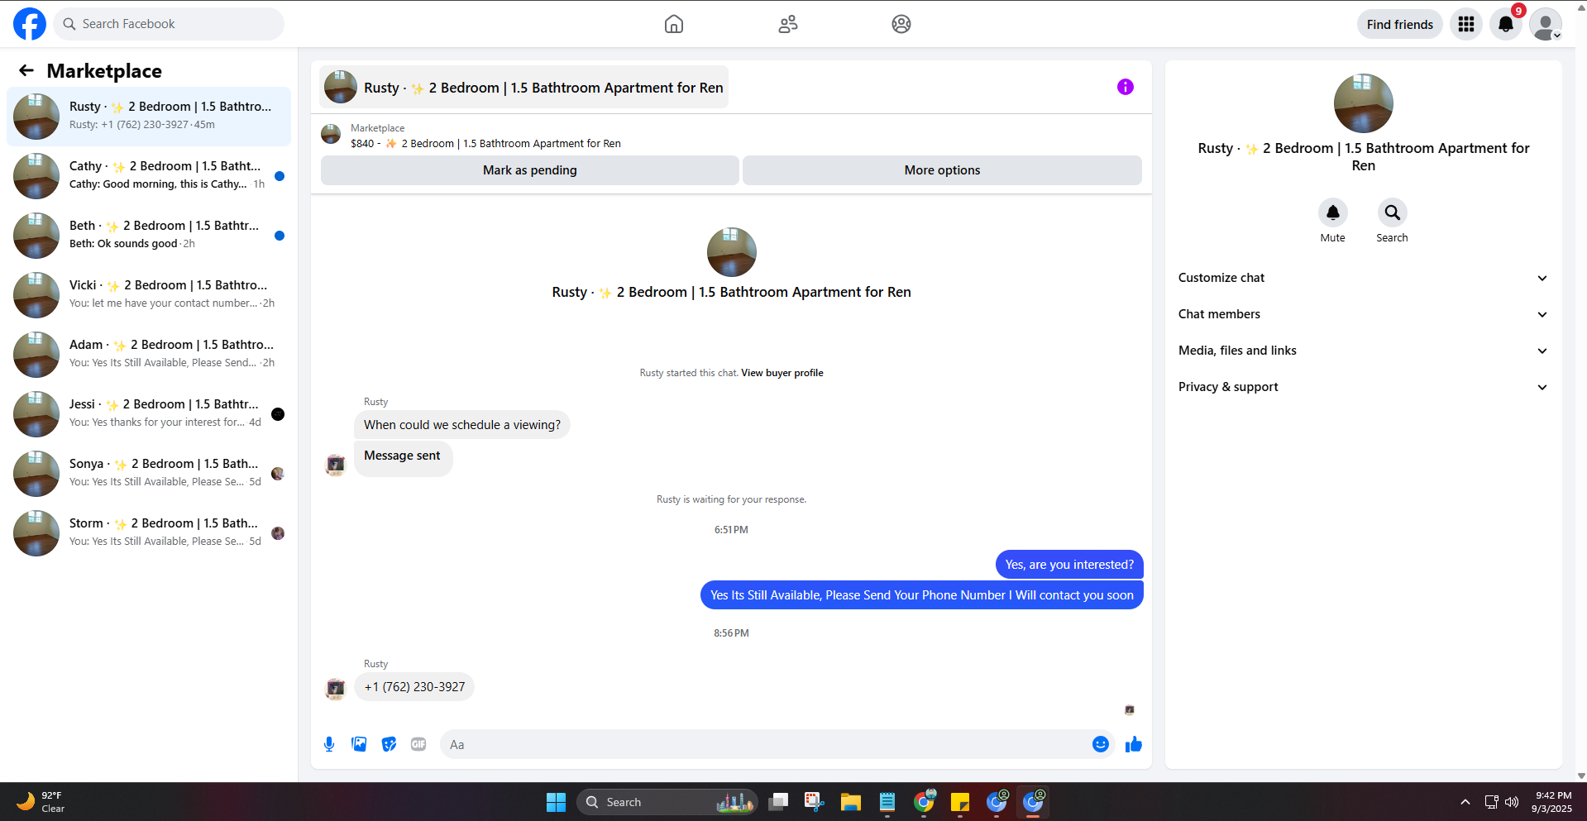
Task: Click the "Message sent" bubble
Action: click(403, 458)
